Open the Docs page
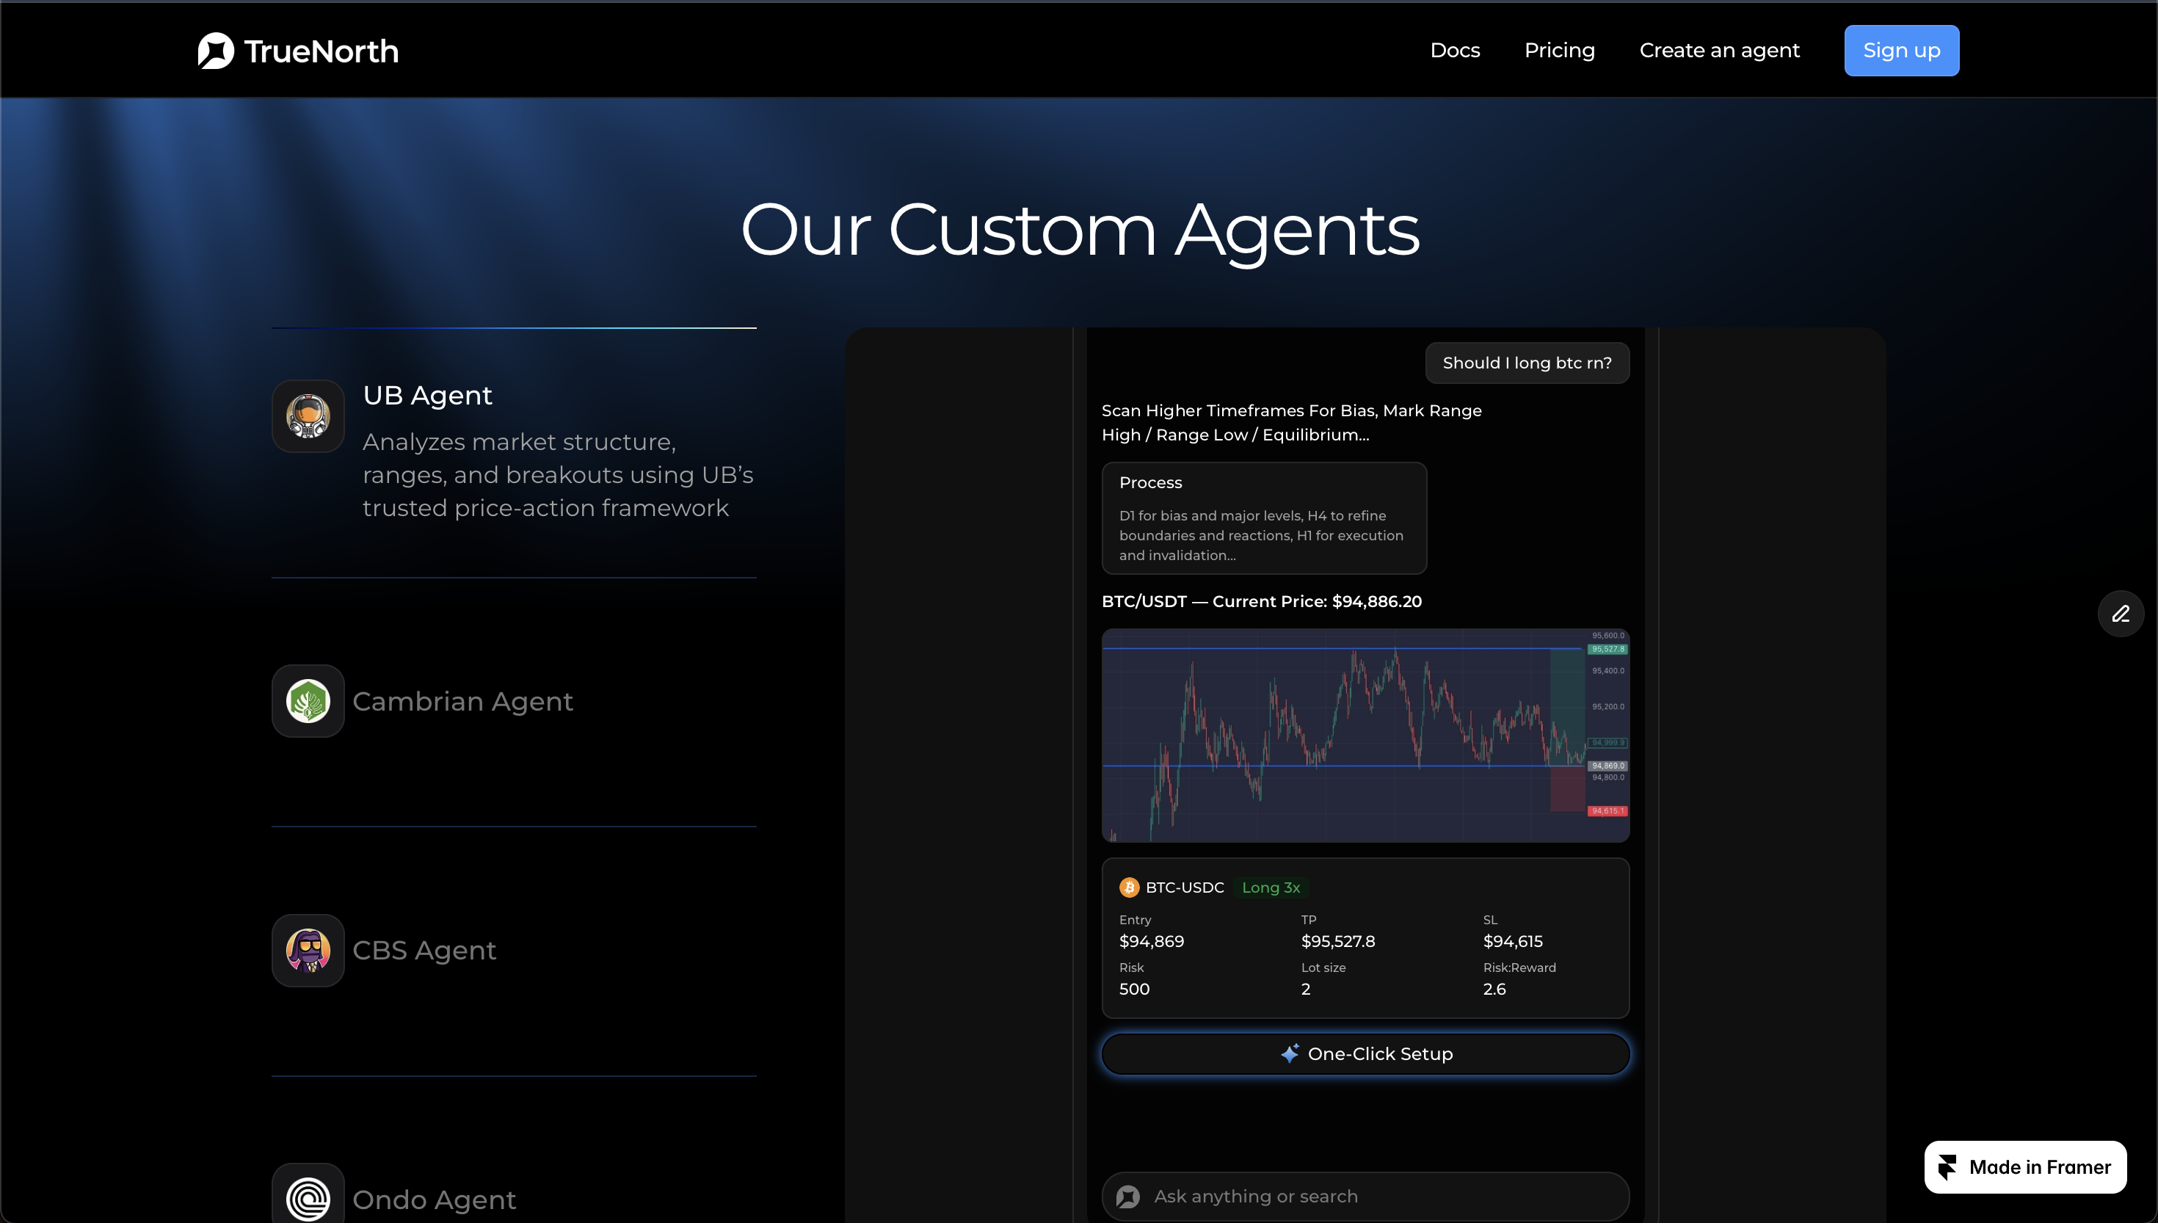2158x1223 pixels. coord(1454,51)
